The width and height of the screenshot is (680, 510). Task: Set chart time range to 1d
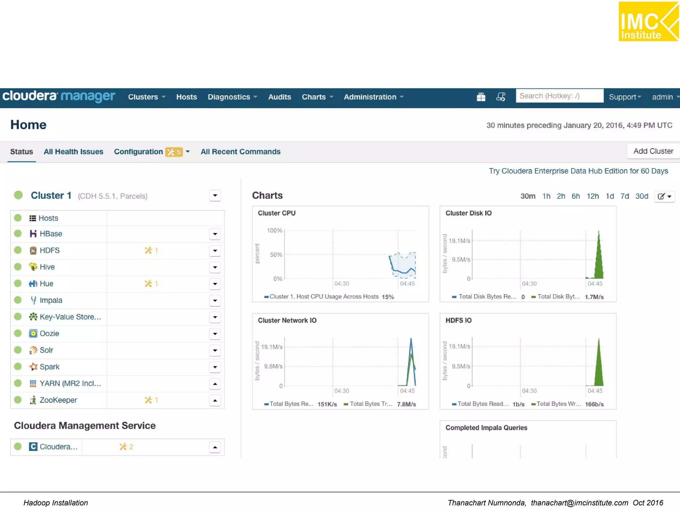(x=610, y=196)
